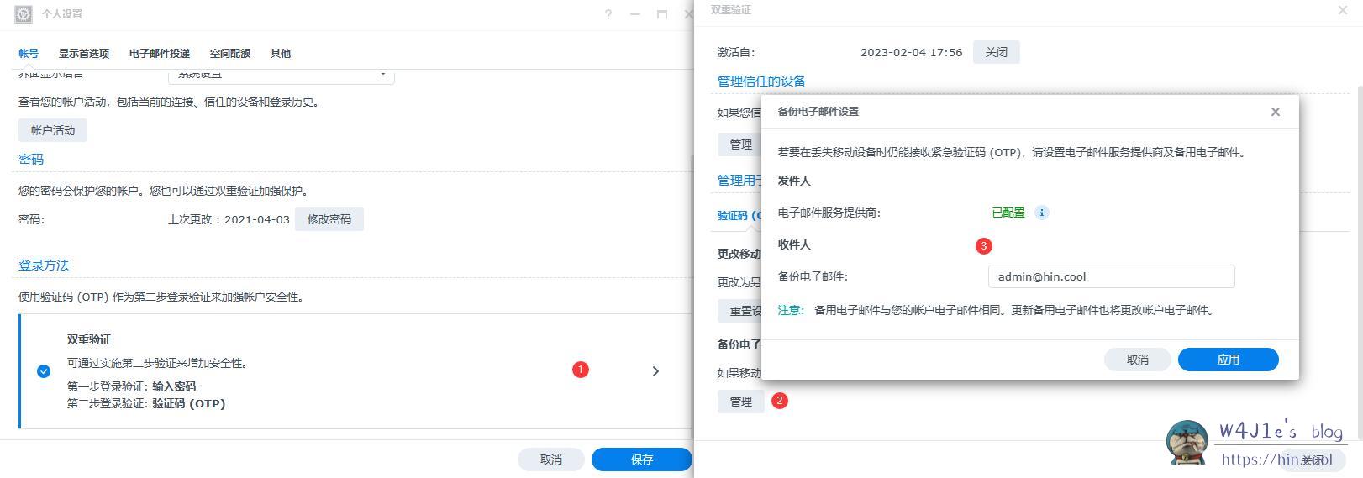The width and height of the screenshot is (1363, 478).
Task: Open help question mark in Personal Settings
Action: click(608, 14)
